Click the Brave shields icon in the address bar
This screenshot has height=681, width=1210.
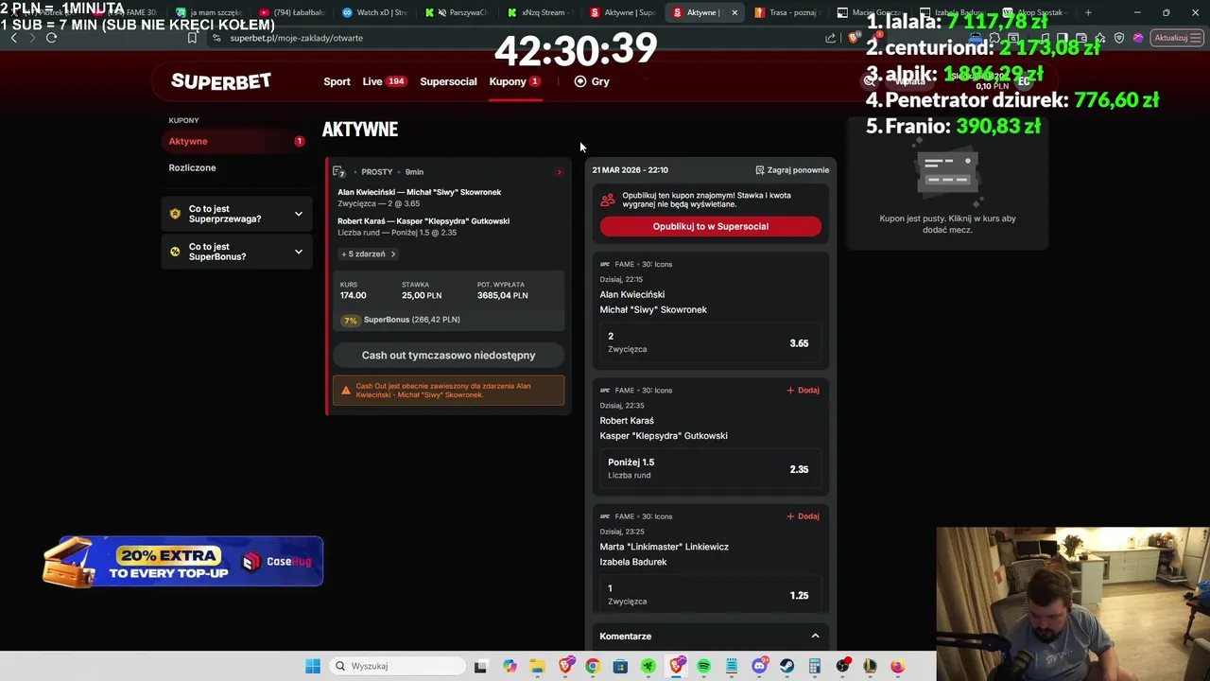click(x=854, y=38)
